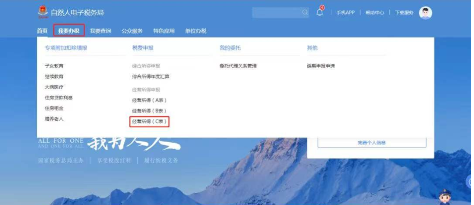Viewport: 474px width, 205px height.
Task: Click the 完善个人信息 button
Action: click(372, 143)
